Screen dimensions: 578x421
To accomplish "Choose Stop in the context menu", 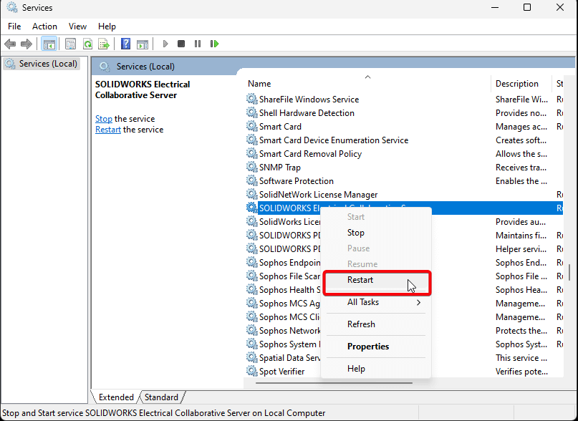I will pos(376,233).
